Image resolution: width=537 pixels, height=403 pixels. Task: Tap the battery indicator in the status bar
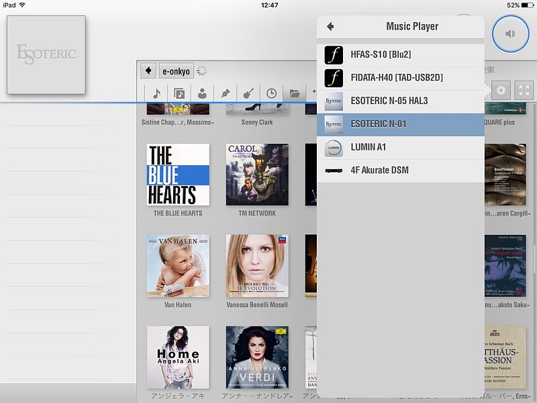click(527, 5)
